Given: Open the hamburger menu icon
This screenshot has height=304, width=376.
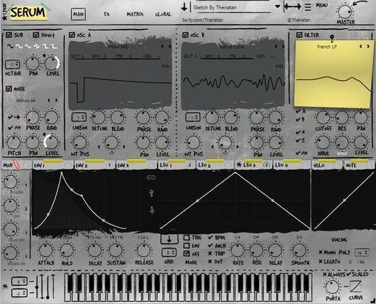Looking at the screenshot, I should [308, 7].
